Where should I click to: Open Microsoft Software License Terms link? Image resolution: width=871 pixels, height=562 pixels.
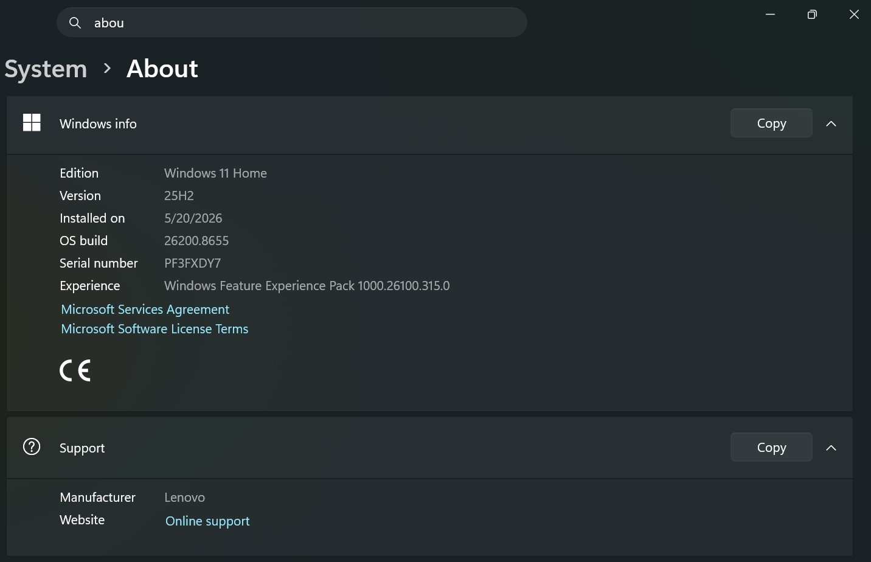tap(154, 329)
